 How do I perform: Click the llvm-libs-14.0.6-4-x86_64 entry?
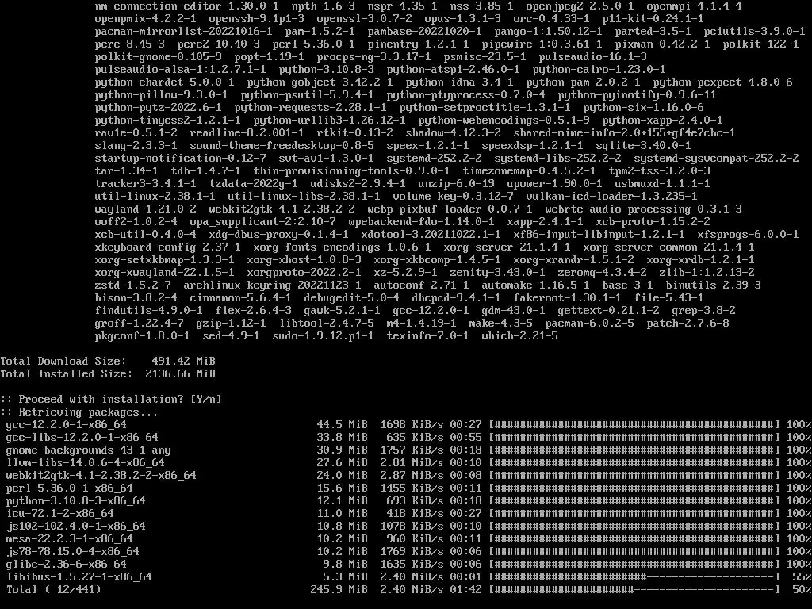85,462
